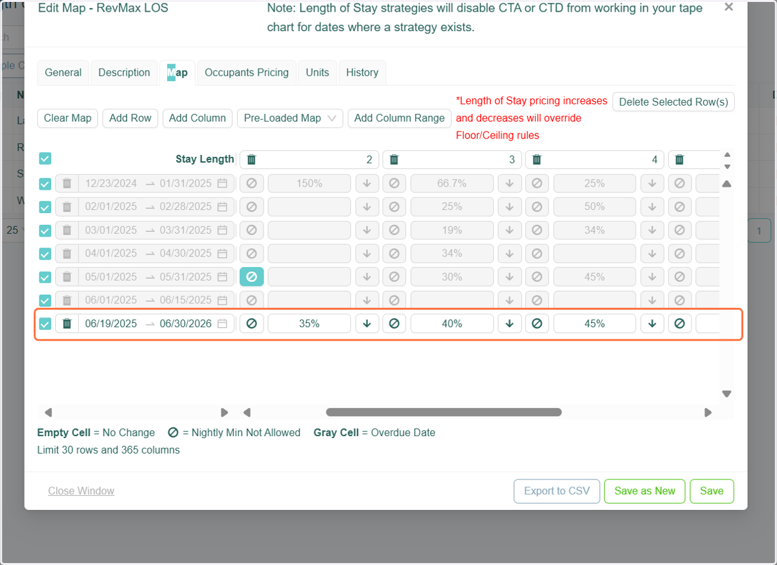Viewport: 777px width, 565px height.
Task: Delete the Stay Length 3 column
Action: [x=394, y=159]
